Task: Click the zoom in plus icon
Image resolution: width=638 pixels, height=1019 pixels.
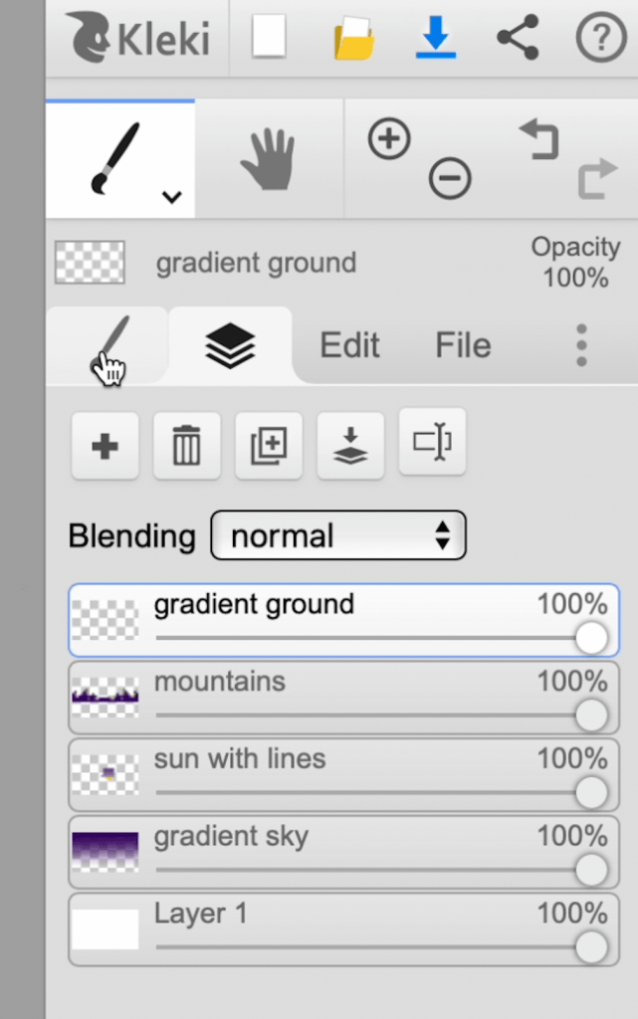Action: click(389, 138)
